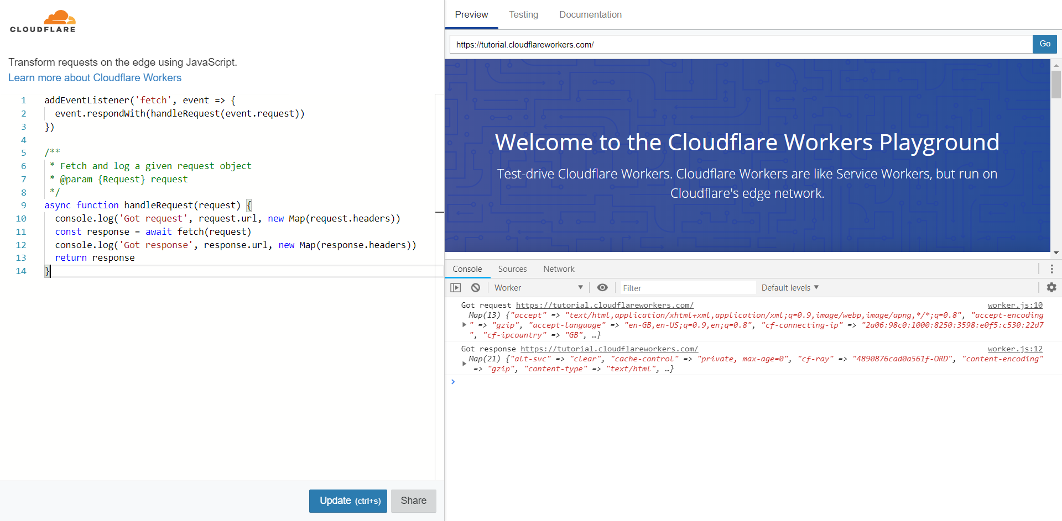Click line number 14 in editor gutter

pos(21,271)
